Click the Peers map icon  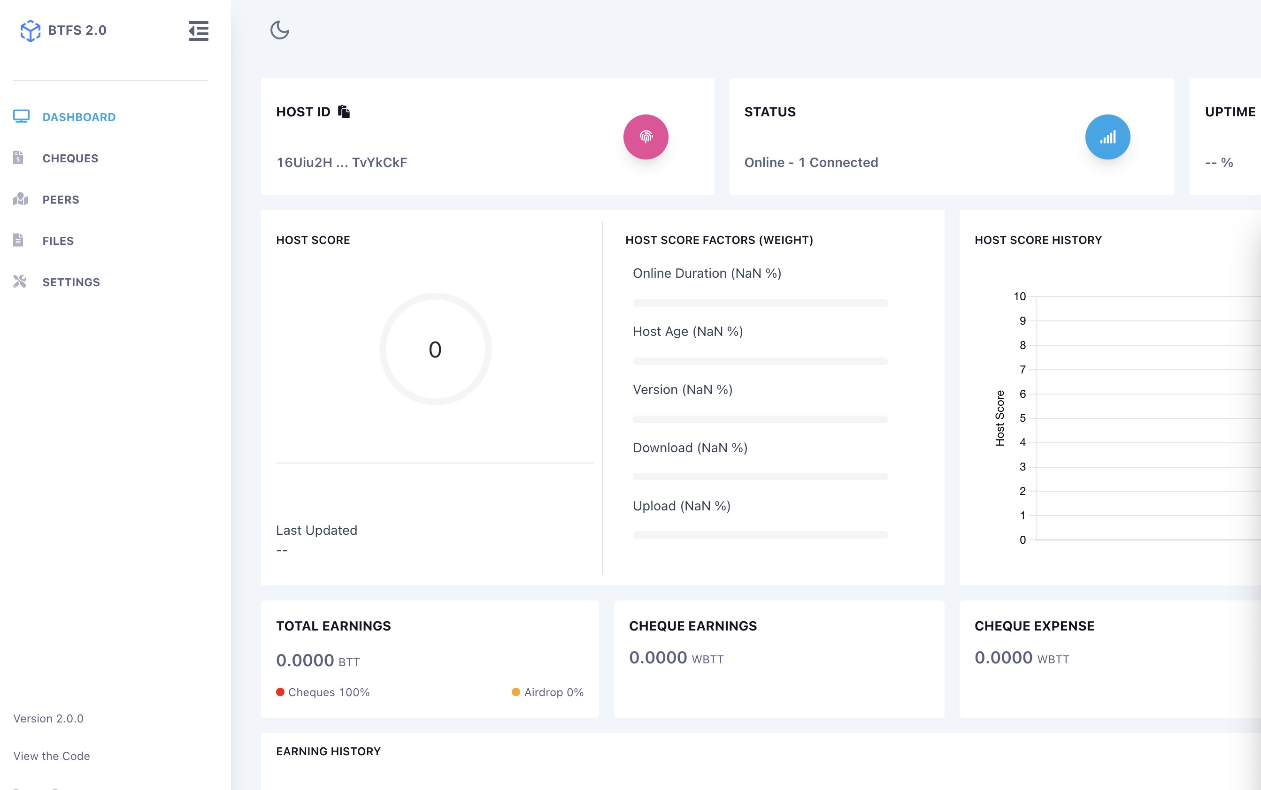(20, 198)
